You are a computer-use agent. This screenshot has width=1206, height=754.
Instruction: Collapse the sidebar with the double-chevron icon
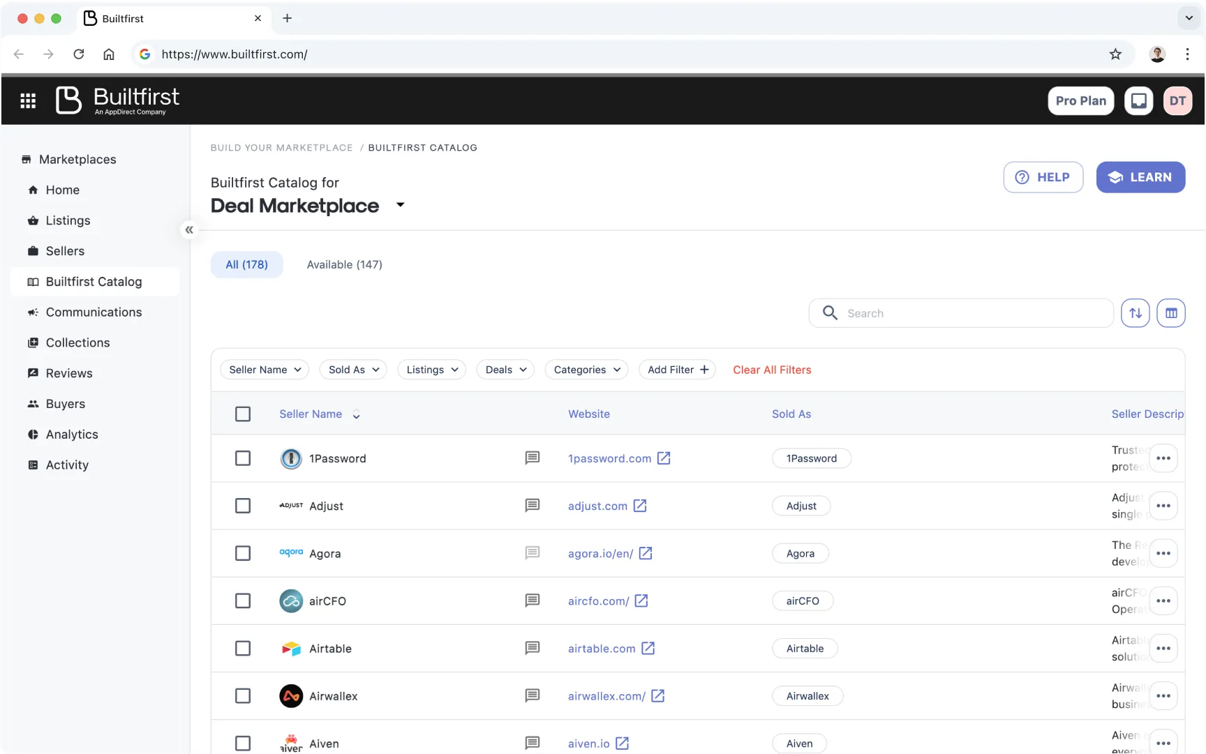pyautogui.click(x=189, y=229)
